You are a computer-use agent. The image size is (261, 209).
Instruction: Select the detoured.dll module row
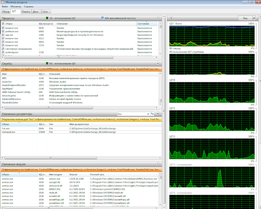80,186
